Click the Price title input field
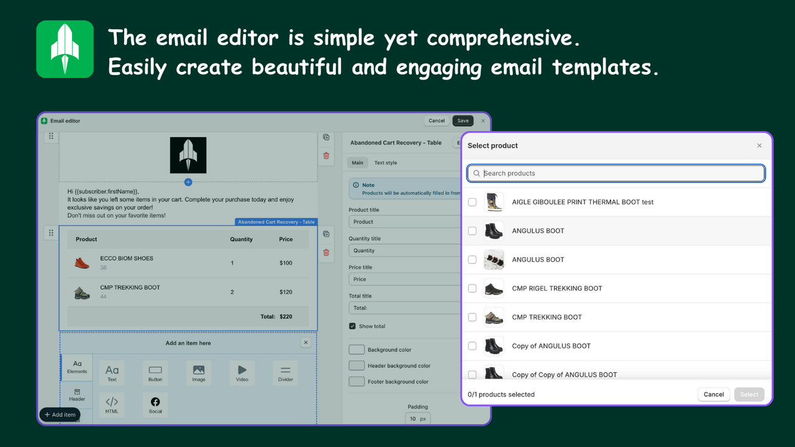The image size is (795, 447). pos(405,279)
